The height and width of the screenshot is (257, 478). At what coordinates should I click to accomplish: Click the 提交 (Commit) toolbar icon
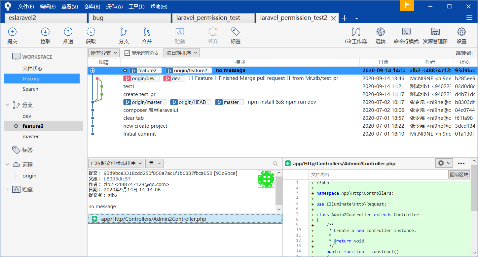point(12,32)
